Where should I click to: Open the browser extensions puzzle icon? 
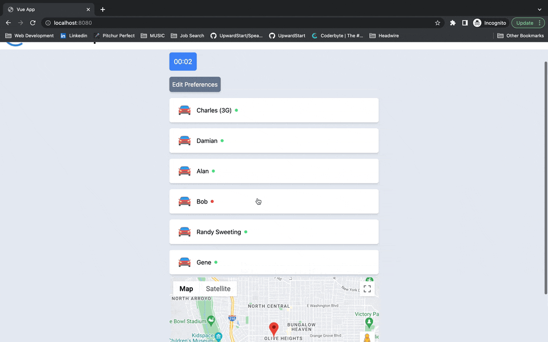pos(453,23)
